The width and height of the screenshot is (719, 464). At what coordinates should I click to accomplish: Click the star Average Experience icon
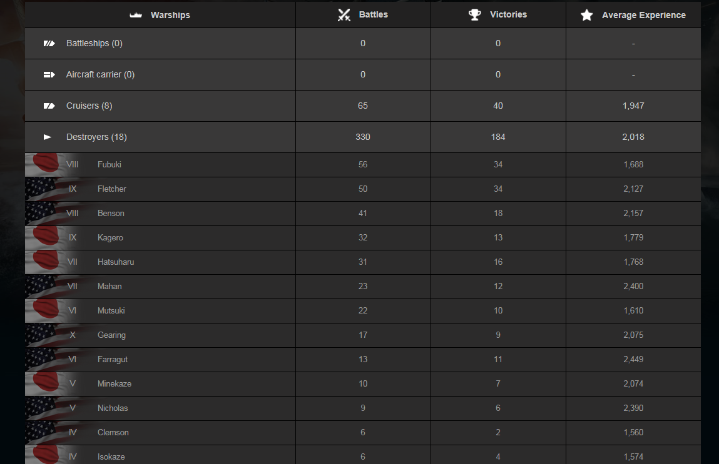point(586,15)
